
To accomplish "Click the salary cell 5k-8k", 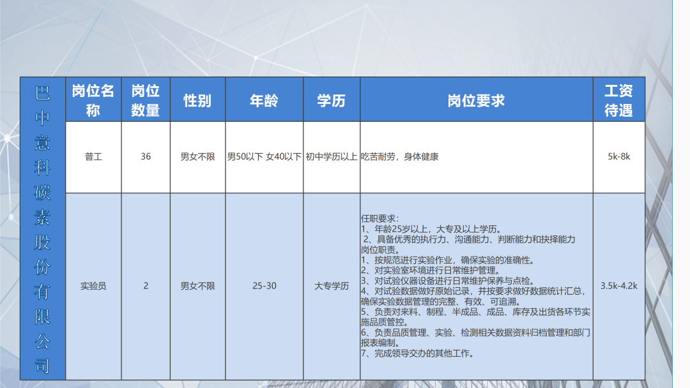I will [x=618, y=157].
